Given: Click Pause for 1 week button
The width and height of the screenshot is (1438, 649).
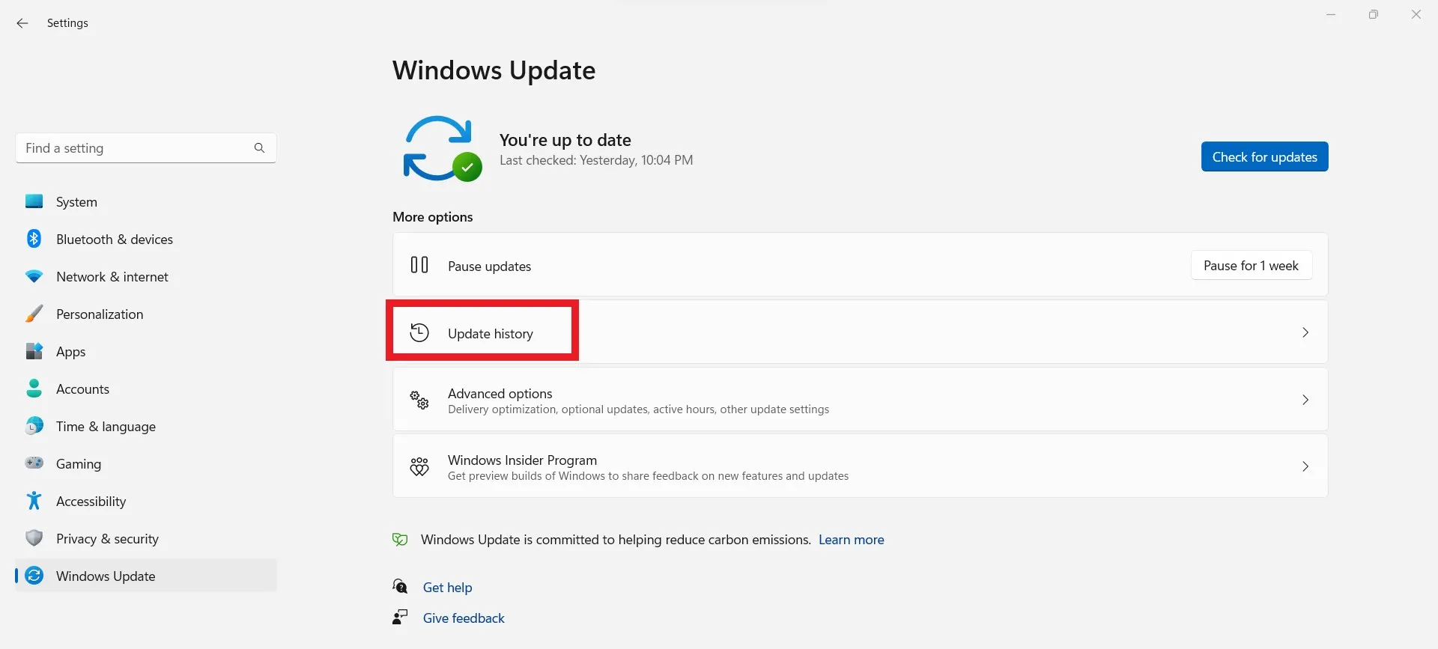Looking at the screenshot, I should tap(1251, 266).
